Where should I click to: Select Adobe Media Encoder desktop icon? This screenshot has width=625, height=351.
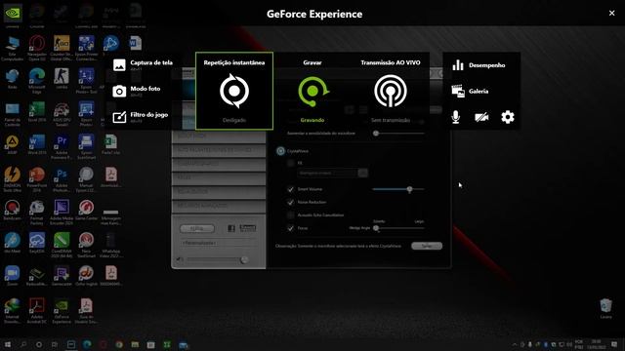coord(62,213)
